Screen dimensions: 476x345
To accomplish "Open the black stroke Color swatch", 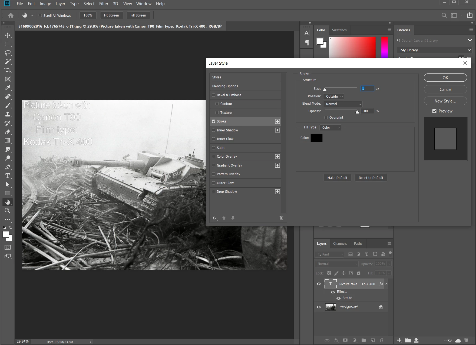I will pos(316,138).
